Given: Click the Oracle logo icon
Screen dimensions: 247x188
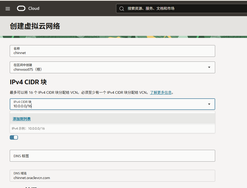Looking at the screenshot, I should click(x=21, y=8).
